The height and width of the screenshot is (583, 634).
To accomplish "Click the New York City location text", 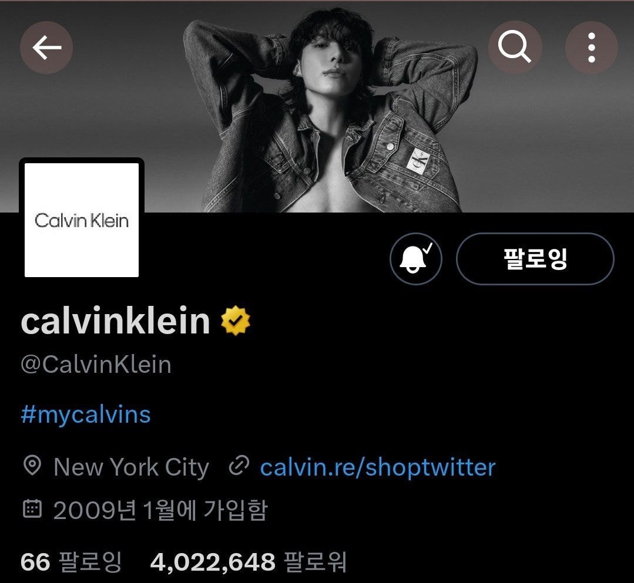I will click(132, 467).
